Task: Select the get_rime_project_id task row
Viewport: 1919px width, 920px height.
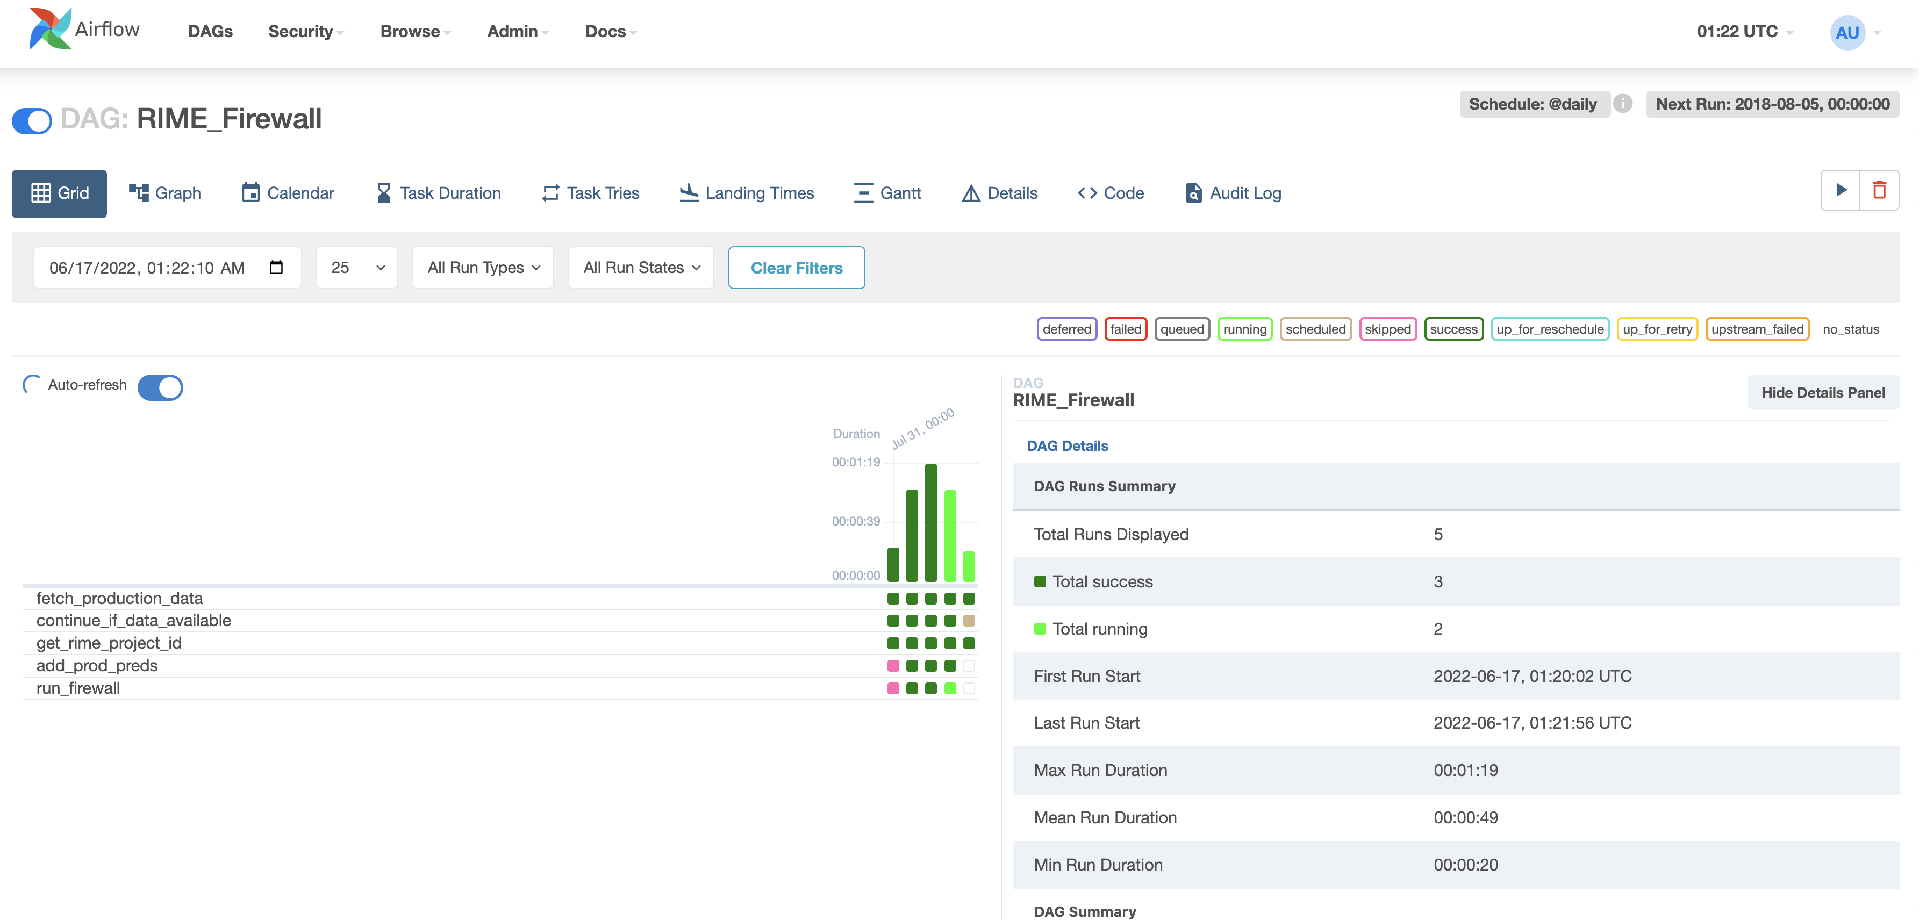Action: 500,643
